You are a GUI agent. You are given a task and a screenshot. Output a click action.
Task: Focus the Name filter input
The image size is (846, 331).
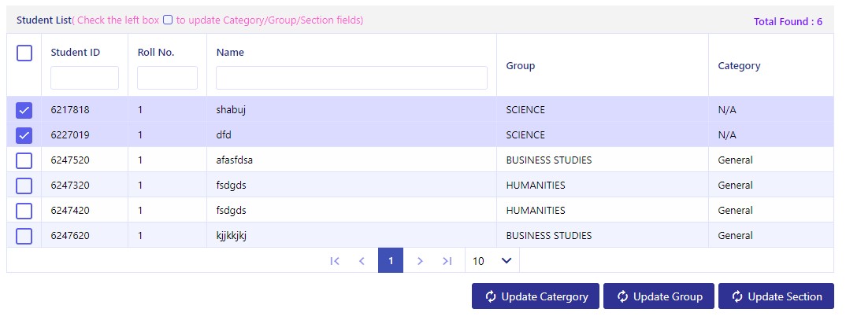352,78
